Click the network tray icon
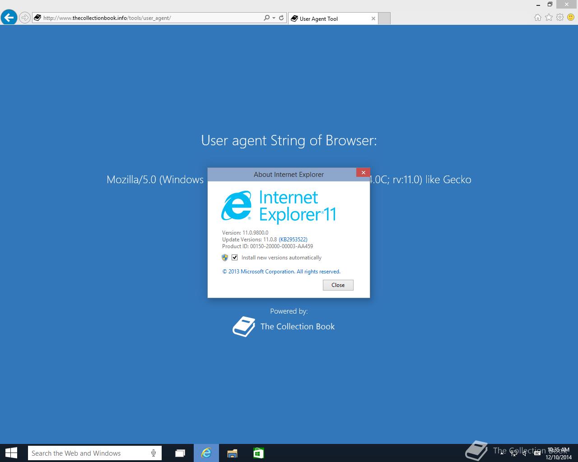578x462 pixels. tap(514, 453)
